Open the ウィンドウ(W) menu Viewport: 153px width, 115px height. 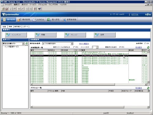53,5
